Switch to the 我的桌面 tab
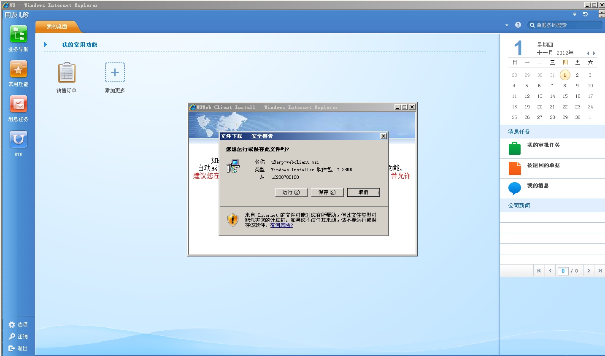 (x=57, y=27)
